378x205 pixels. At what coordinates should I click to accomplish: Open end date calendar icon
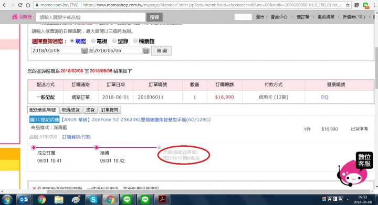[146, 51]
